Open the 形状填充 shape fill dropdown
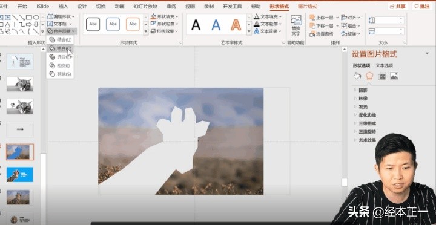This screenshot has height=225, width=436. click(x=164, y=17)
